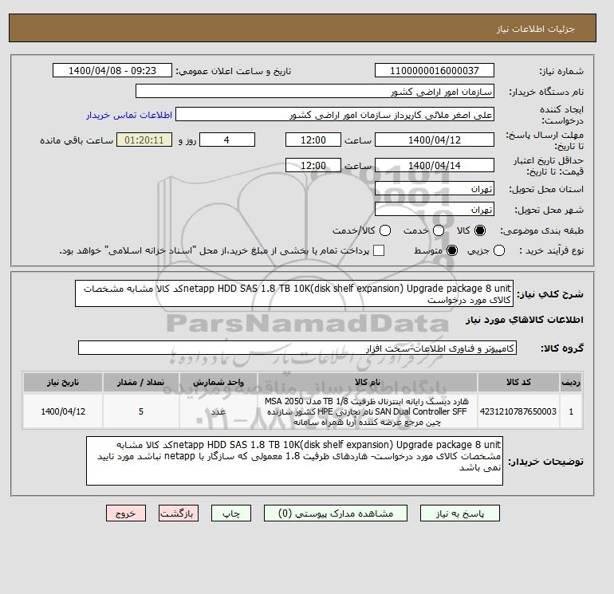Click the اطلاعات کالاهای مورد نیاز section heading
Image resolution: width=614 pixels, height=594 pixels.
click(x=525, y=320)
